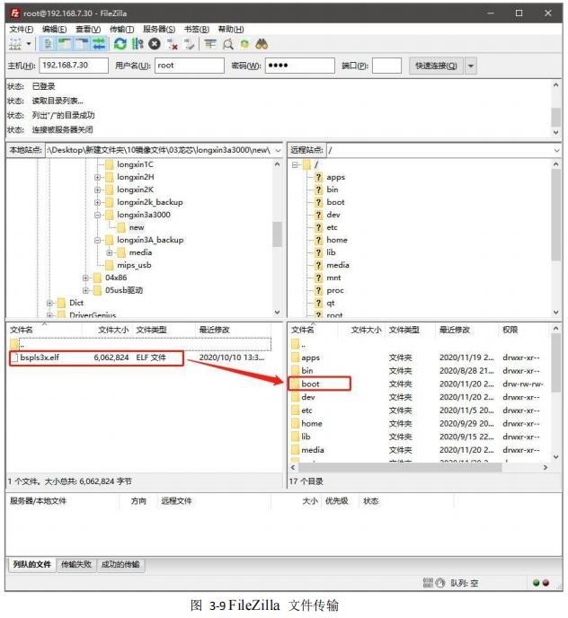The width and height of the screenshot is (568, 618).
Task: Switch to 传输失败 tab
Action: 76,564
